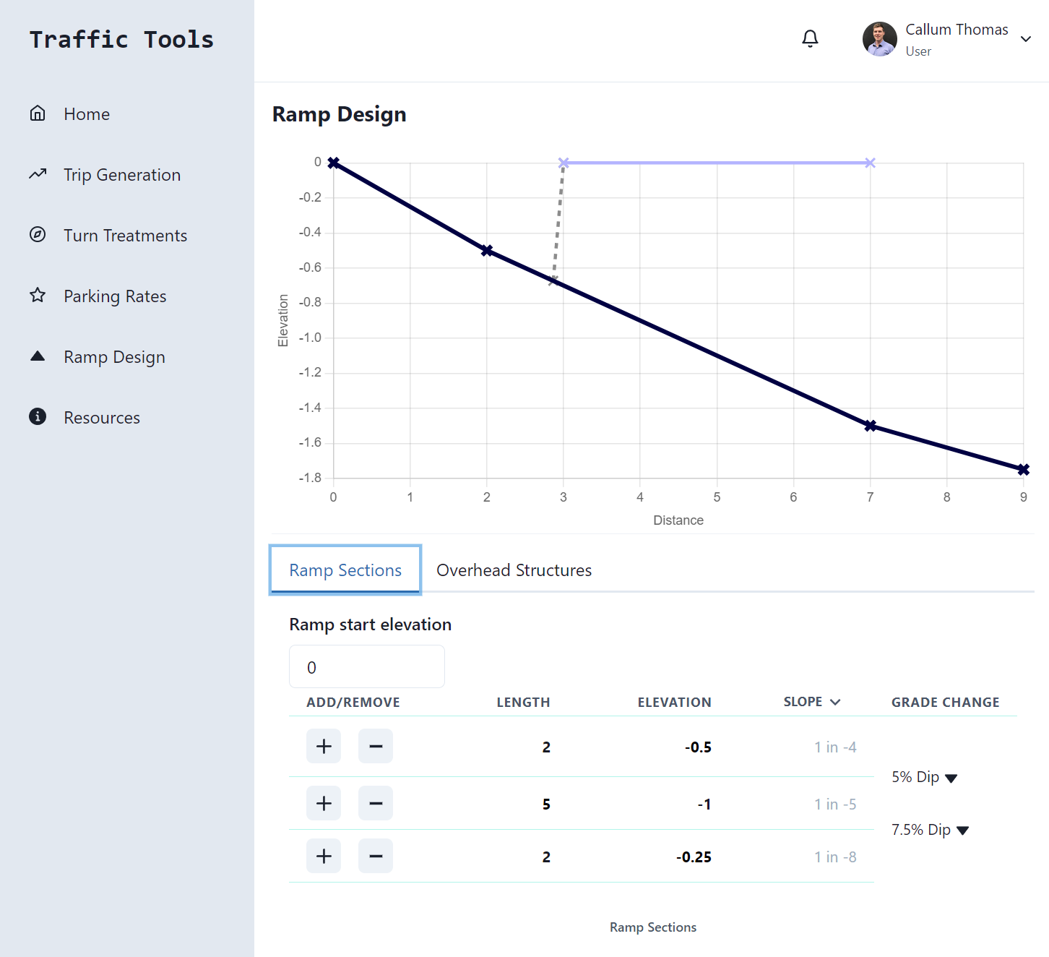
Task: Click the dotted clearance line on chart
Action: pos(558,223)
